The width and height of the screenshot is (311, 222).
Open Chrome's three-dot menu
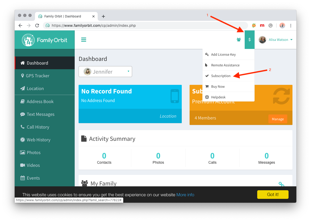click(x=291, y=26)
